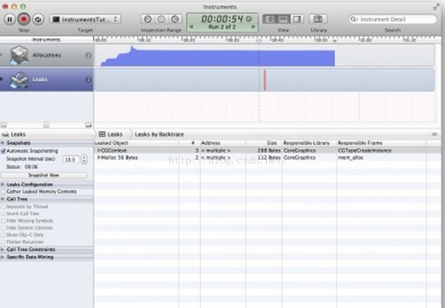Click the detail pane options icon at right
This screenshot has height=308, width=445.
click(435, 134)
